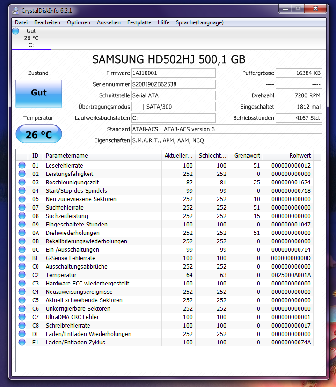Select the UltraDMA CRC Fehler parameter name
The height and width of the screenshot is (387, 336).
tap(73, 317)
